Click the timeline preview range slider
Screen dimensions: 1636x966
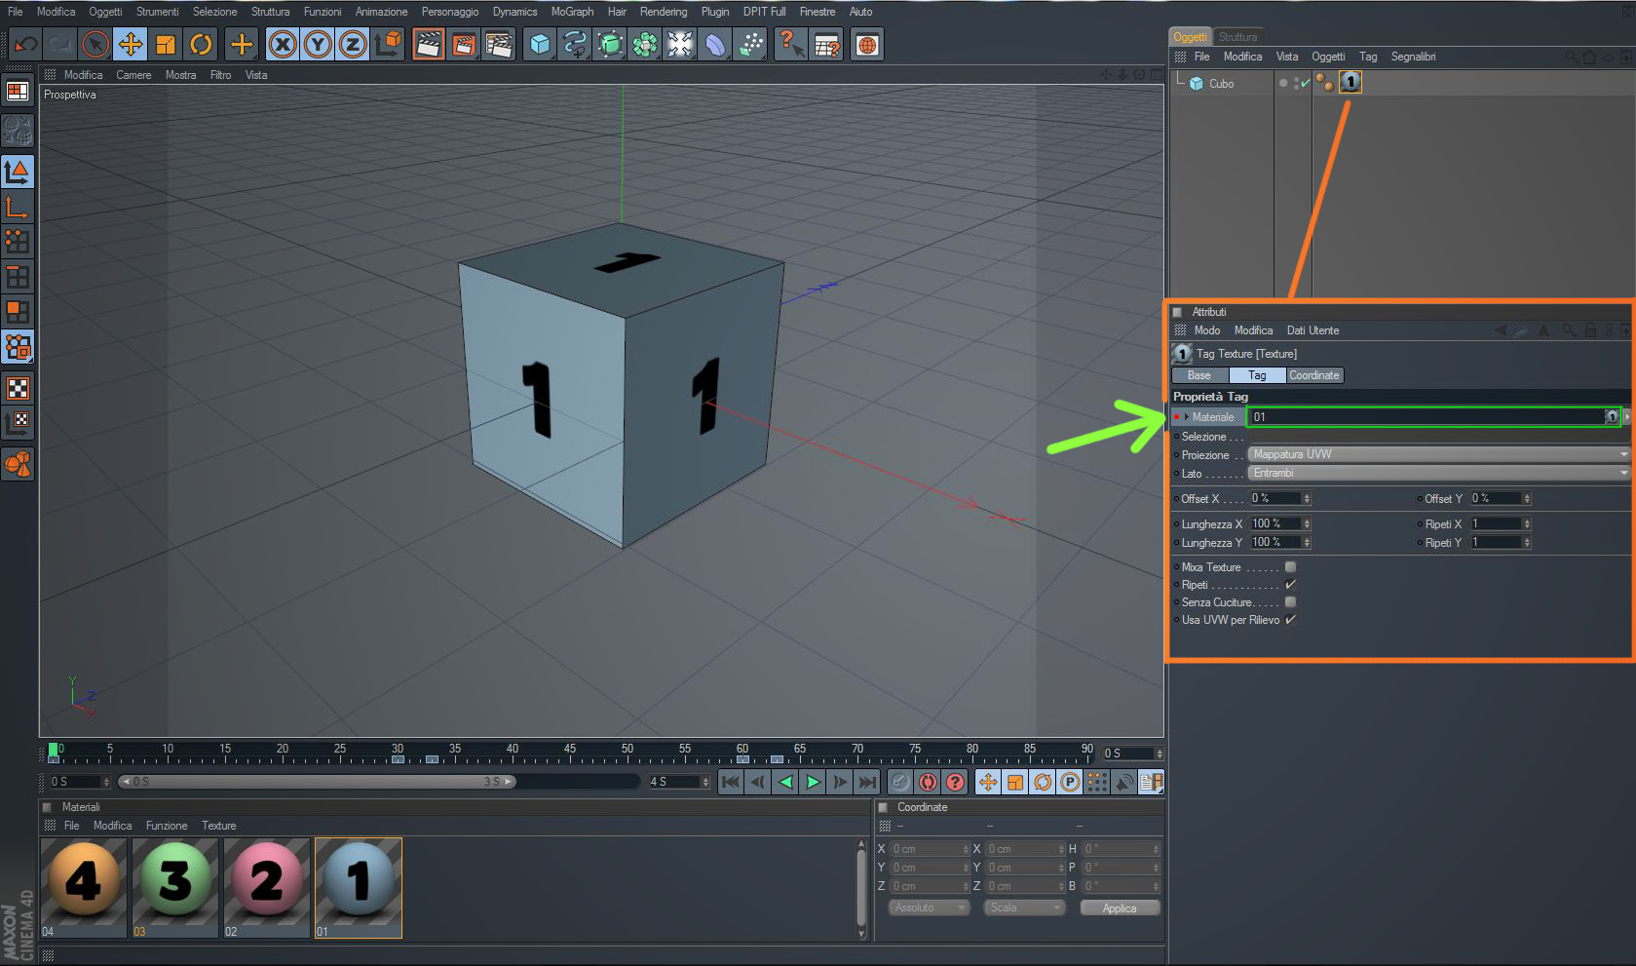[317, 782]
